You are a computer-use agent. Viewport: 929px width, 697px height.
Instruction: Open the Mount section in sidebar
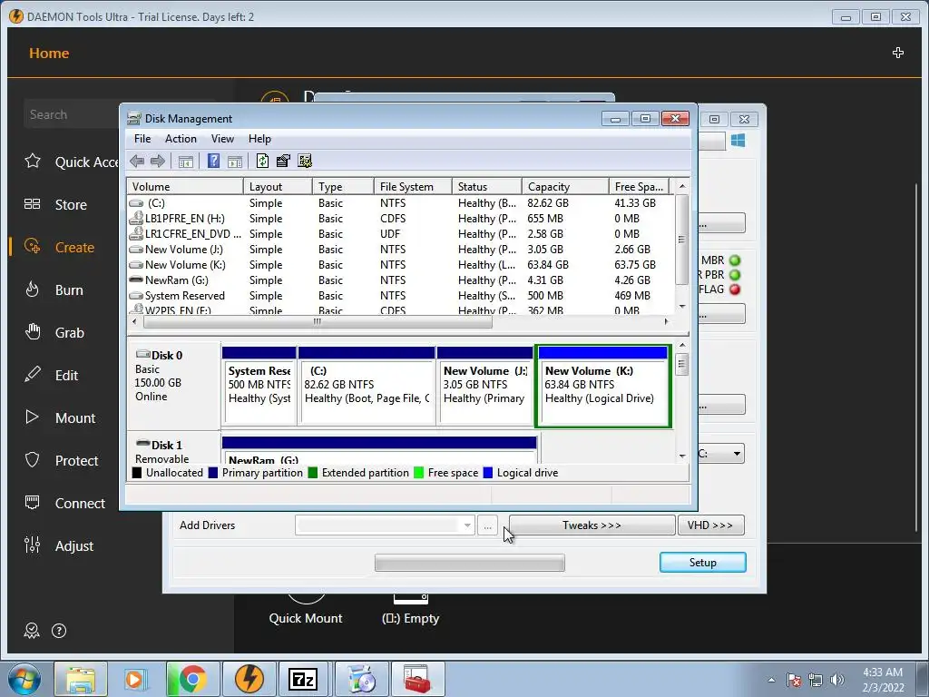tap(59, 417)
